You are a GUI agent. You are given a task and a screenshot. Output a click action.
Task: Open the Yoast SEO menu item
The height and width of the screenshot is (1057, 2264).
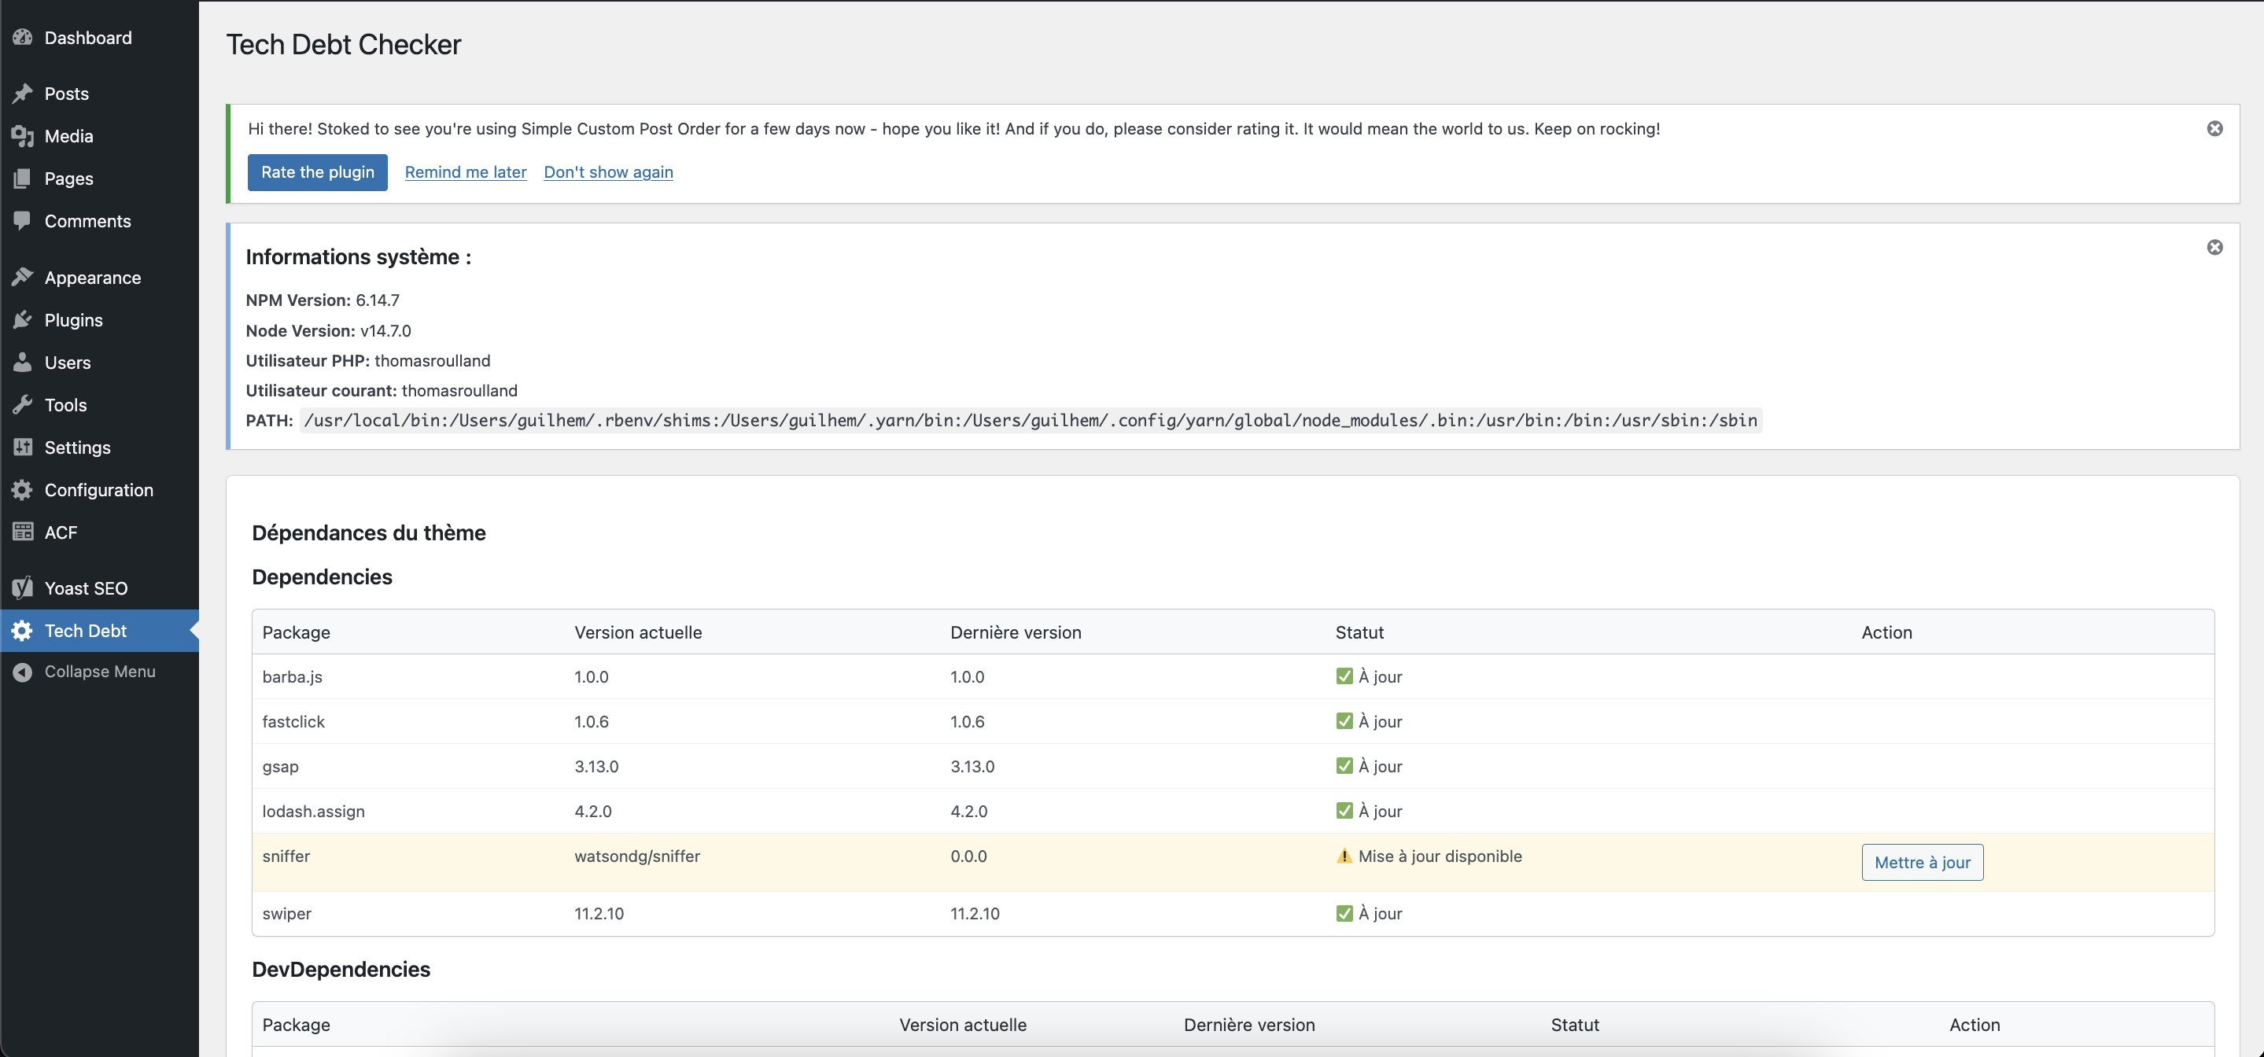(99, 587)
